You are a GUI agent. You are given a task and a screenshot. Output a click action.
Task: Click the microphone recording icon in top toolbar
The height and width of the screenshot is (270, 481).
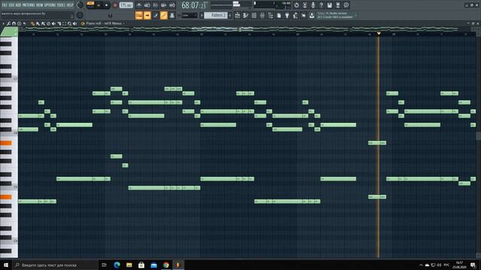pyautogui.click(x=313, y=5)
